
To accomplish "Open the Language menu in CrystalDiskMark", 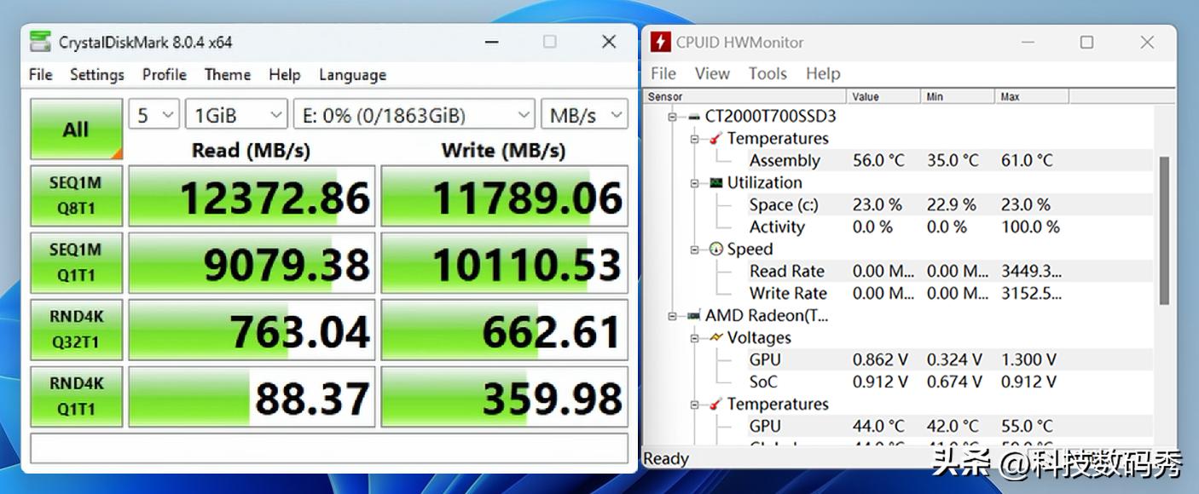I will (351, 75).
